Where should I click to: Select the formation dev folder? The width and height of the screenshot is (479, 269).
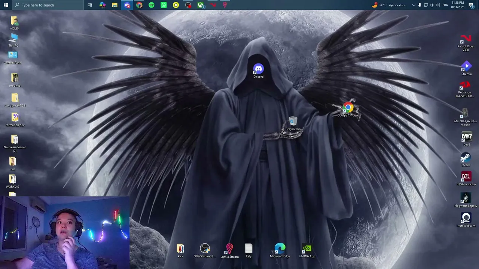[15, 120]
